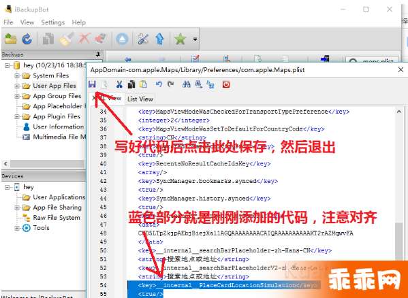Switch to the List View tab
408x298 pixels.
pos(140,99)
